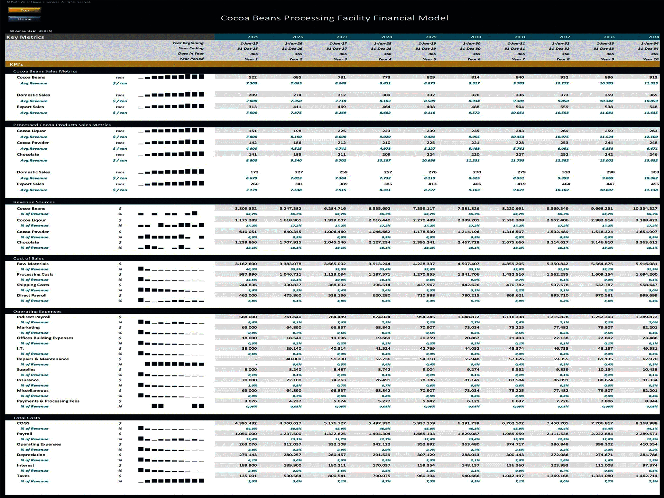The width and height of the screenshot is (664, 498).
Task: Select the Cocoa Liquor row label
Action: [x=31, y=131]
